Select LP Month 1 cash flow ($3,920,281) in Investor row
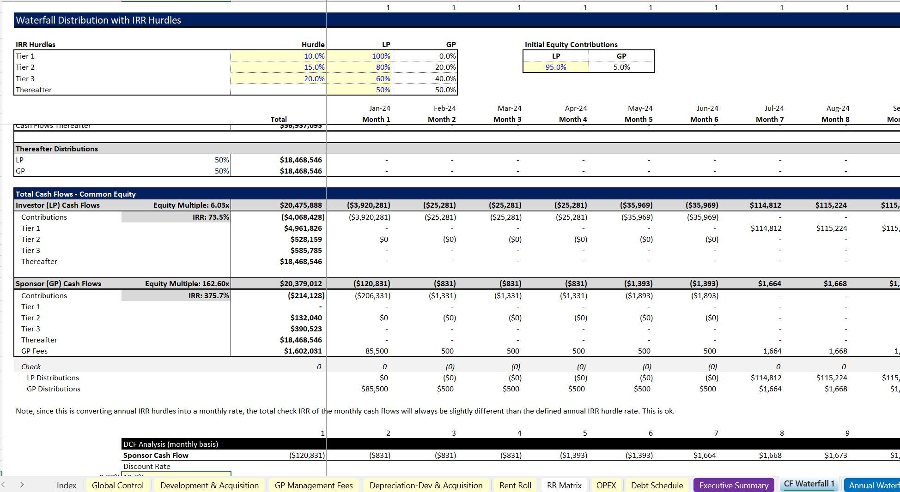This screenshot has height=492, width=900. (369, 205)
